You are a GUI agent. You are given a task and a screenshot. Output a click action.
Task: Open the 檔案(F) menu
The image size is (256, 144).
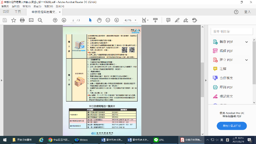tap(5, 6)
